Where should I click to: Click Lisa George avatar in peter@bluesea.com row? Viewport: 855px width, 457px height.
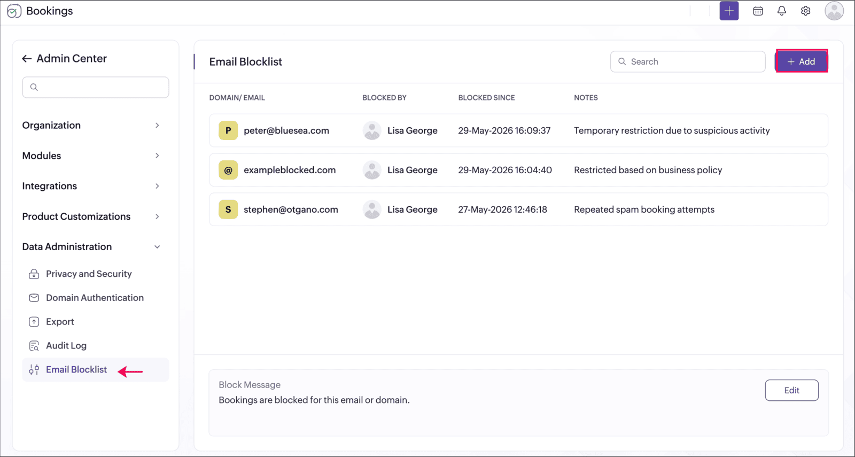[372, 130]
